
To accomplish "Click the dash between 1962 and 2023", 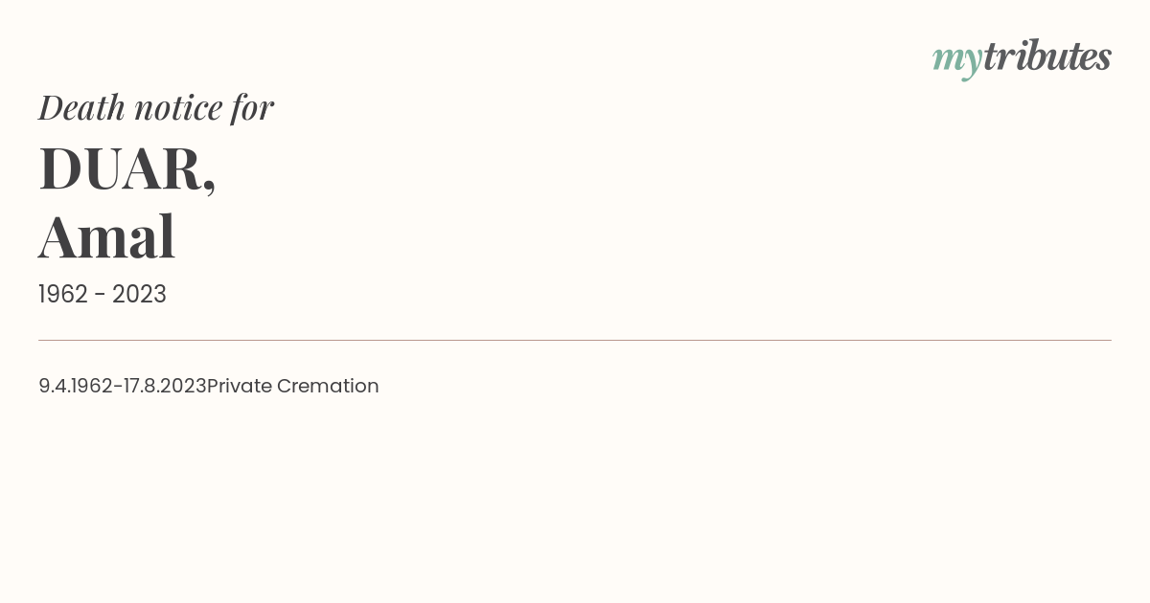I will tap(101, 297).
